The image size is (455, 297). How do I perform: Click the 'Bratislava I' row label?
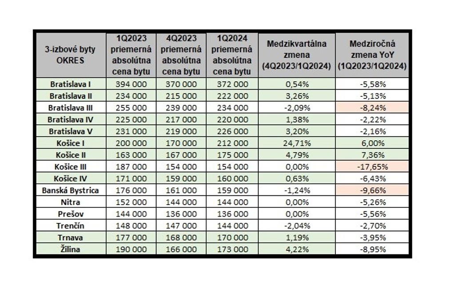70,83
